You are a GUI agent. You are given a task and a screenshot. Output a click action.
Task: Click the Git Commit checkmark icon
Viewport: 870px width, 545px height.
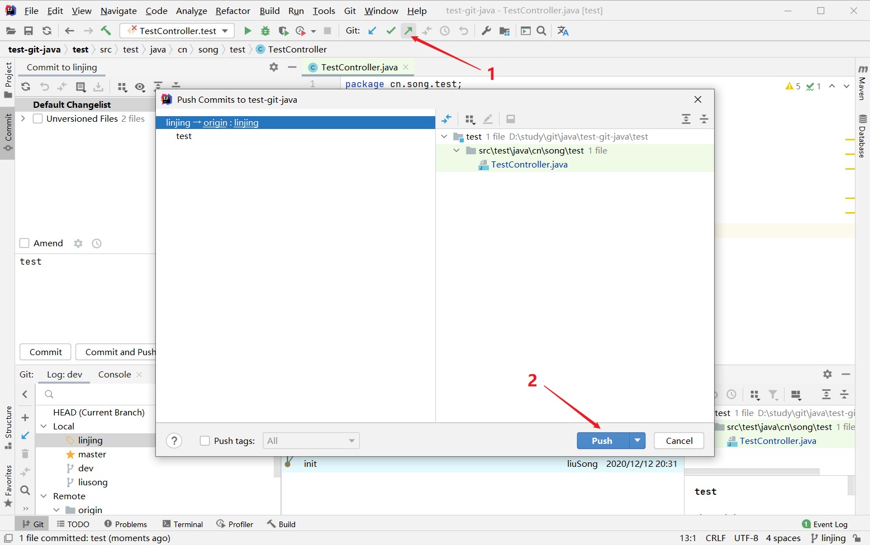[x=391, y=31]
